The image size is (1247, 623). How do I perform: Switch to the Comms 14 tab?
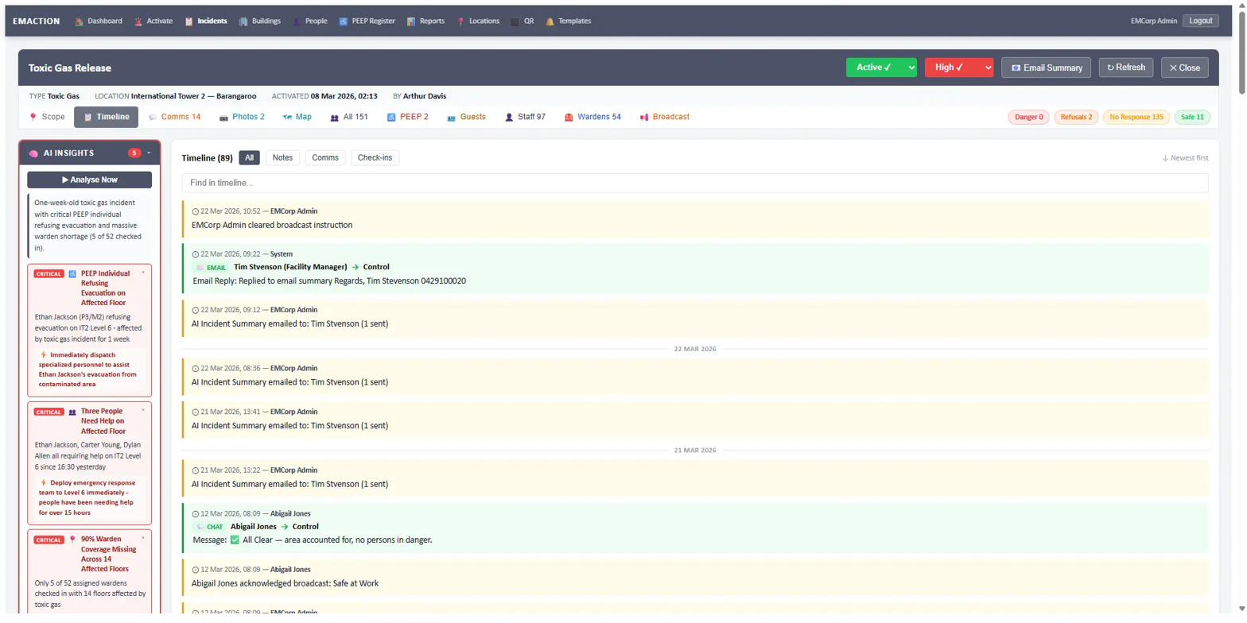[x=174, y=117]
